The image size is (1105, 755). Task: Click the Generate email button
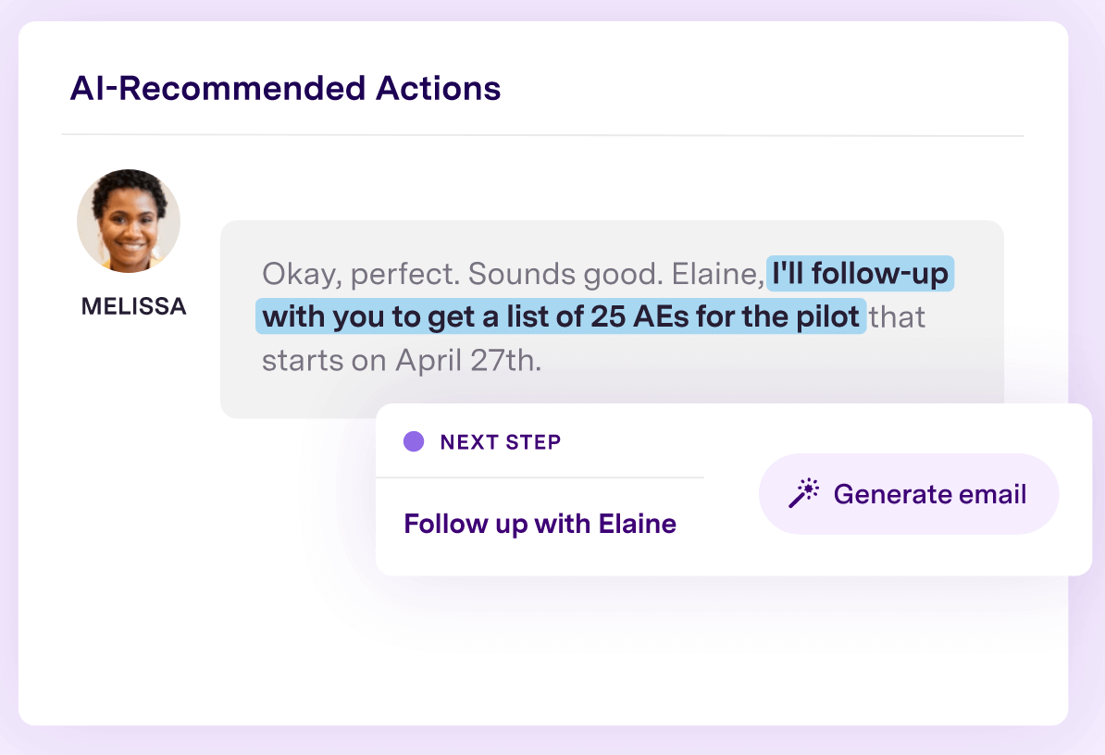(908, 493)
